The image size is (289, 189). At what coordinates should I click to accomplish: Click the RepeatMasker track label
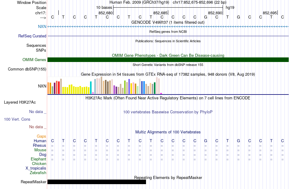(33, 182)
